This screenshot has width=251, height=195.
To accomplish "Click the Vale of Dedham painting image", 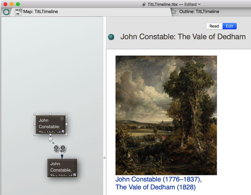I will (x=166, y=115).
